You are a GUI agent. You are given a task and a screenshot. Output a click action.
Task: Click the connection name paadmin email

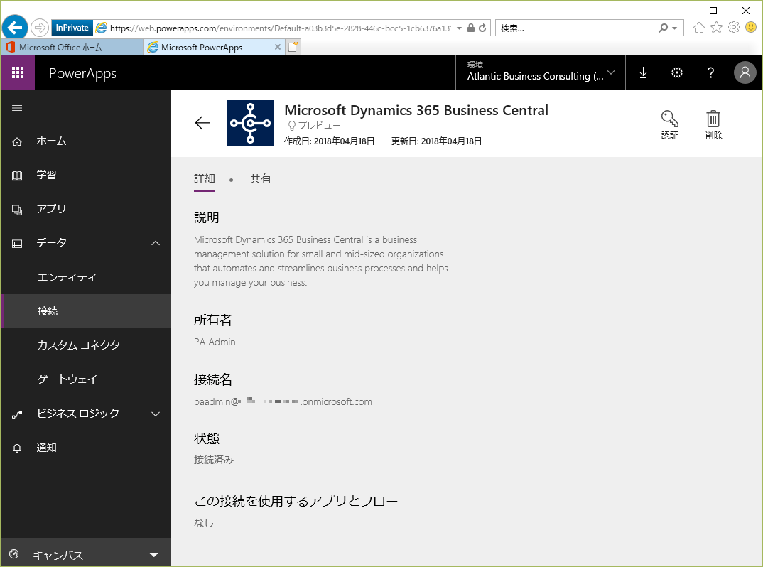point(283,401)
